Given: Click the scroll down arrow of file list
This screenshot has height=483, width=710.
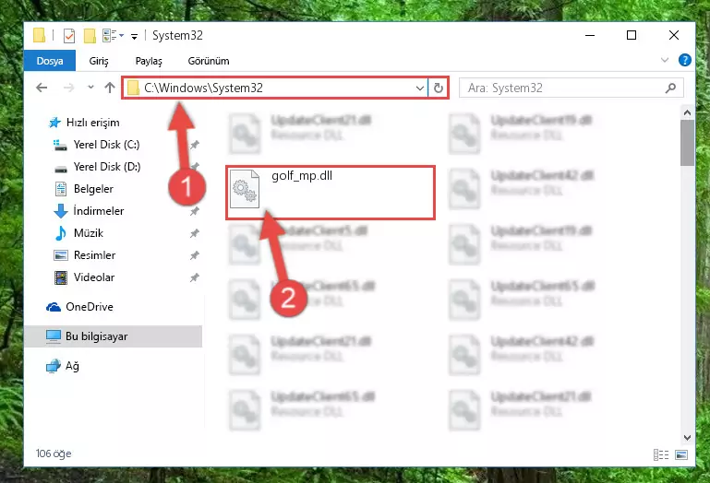Looking at the screenshot, I should click(x=687, y=437).
